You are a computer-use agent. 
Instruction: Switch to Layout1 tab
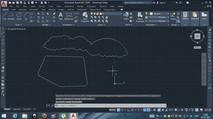17,109
